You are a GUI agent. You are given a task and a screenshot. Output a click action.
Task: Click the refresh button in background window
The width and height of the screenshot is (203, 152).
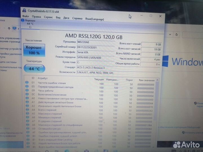[176, 35]
